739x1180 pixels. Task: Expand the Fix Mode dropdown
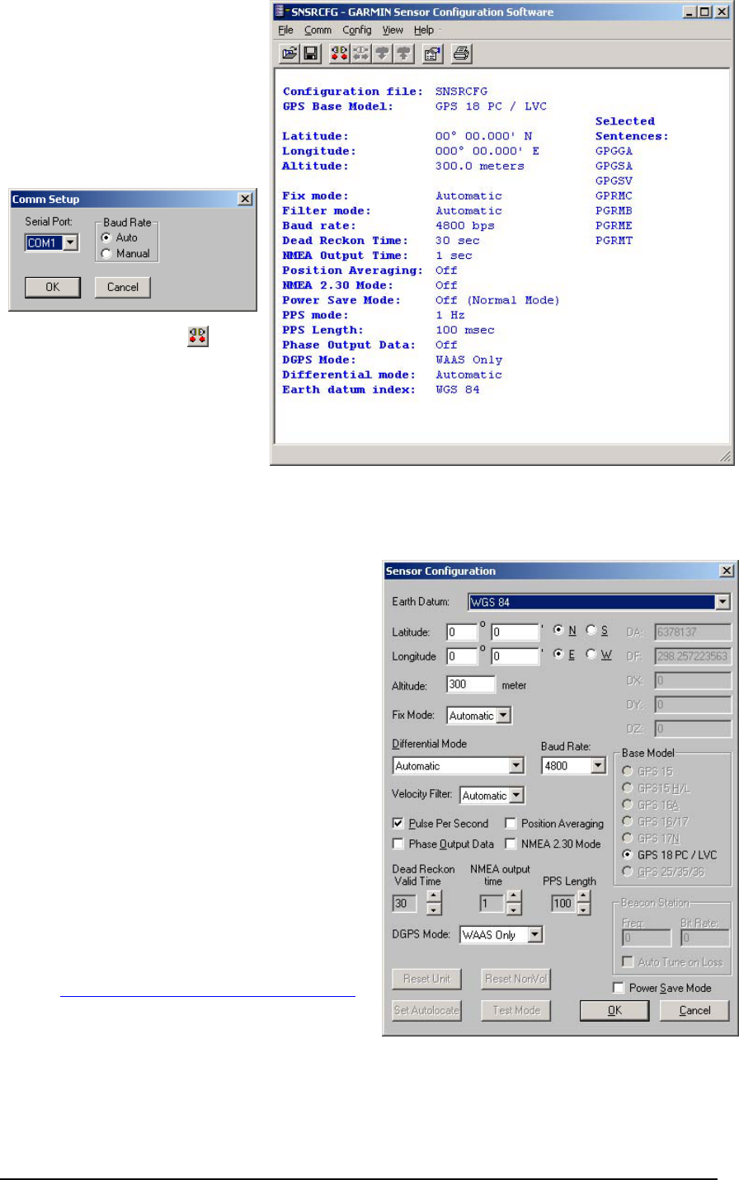pyautogui.click(x=504, y=716)
